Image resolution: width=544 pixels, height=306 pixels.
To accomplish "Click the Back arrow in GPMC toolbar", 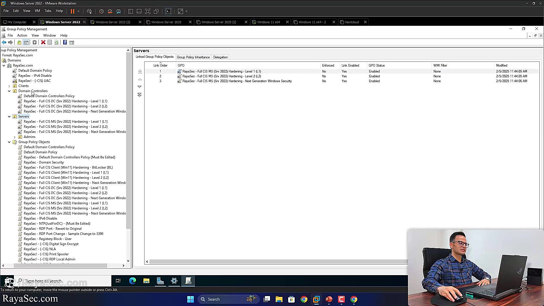I will 4,42.
